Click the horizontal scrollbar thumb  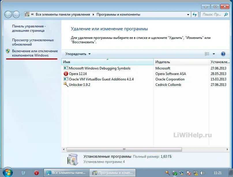coord(124,149)
